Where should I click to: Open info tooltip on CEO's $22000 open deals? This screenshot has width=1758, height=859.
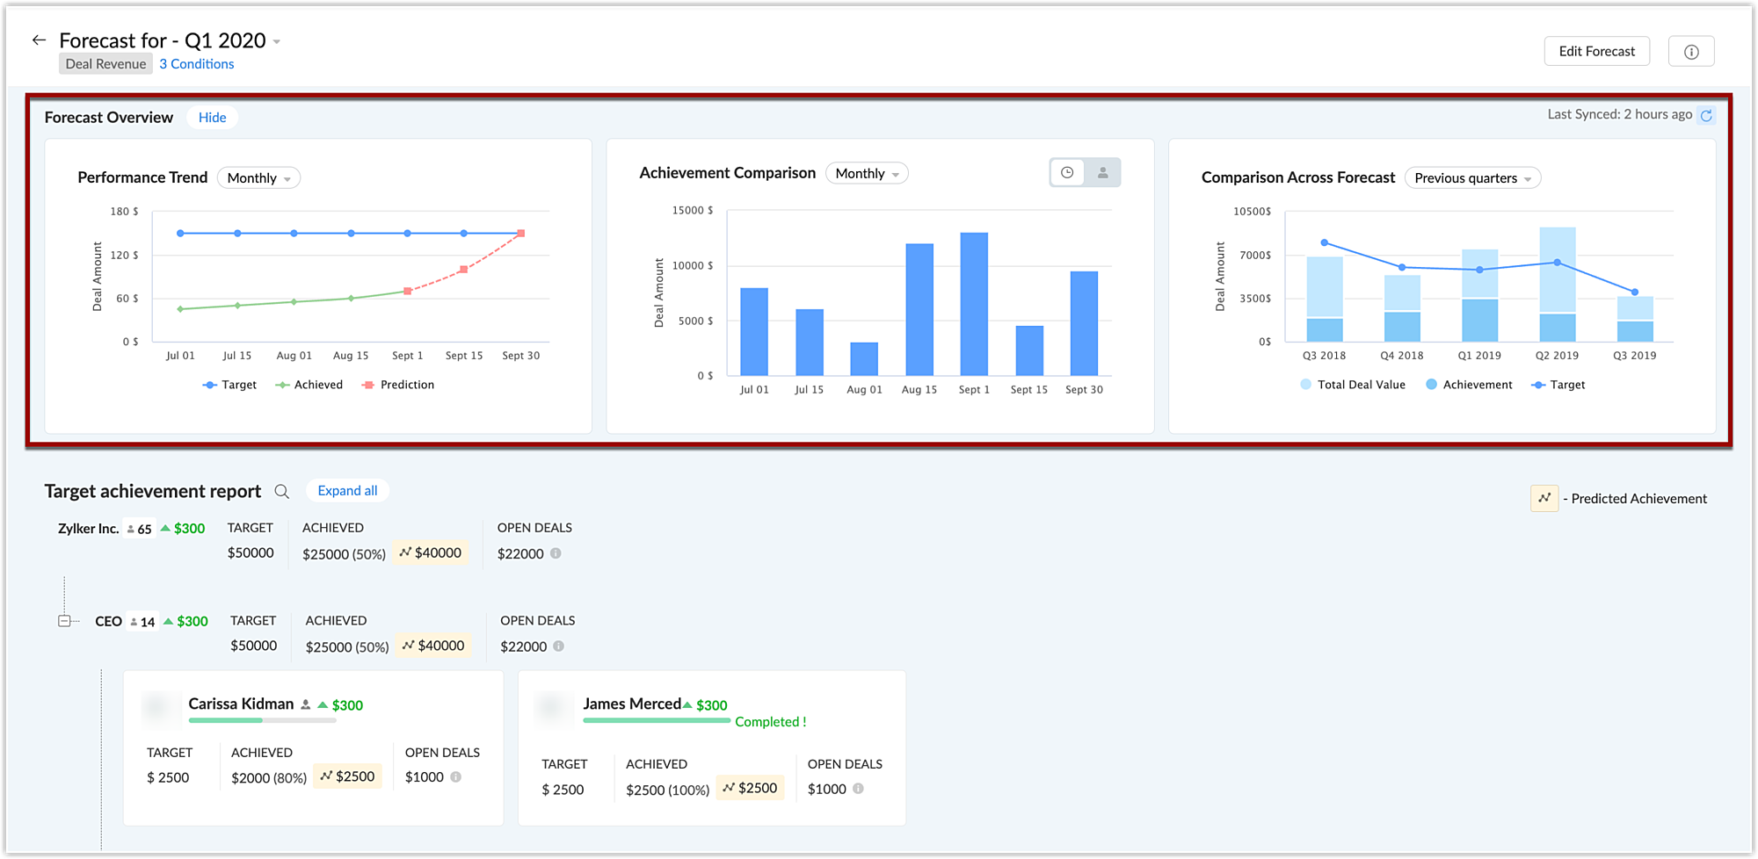coord(560,646)
